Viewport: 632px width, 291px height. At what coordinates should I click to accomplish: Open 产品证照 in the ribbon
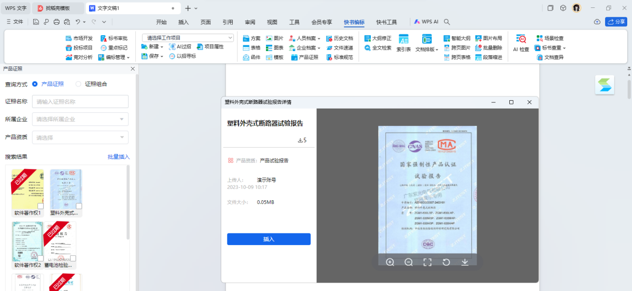304,57
